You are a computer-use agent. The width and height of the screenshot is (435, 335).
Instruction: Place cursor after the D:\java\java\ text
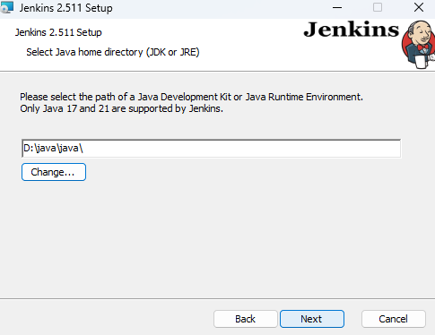pyautogui.click(x=84, y=148)
